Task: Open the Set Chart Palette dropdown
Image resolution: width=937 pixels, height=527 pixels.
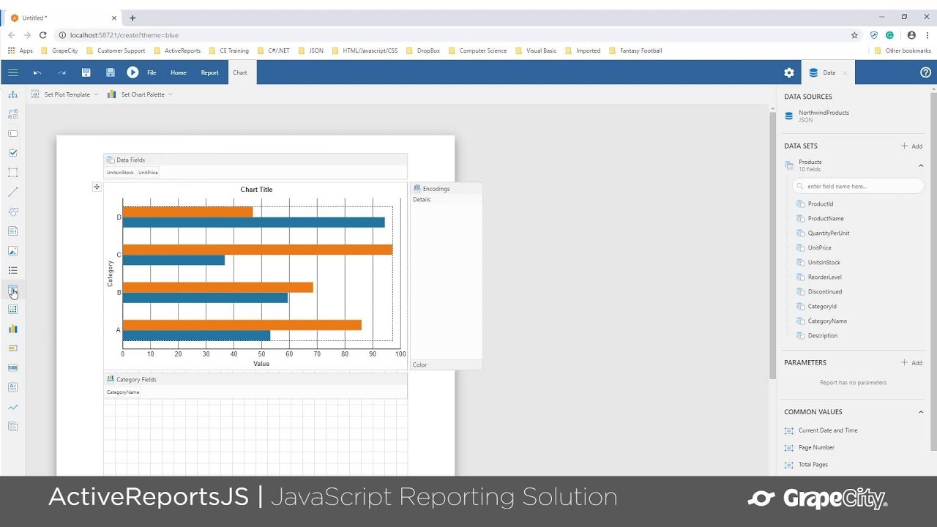Action: pos(141,94)
